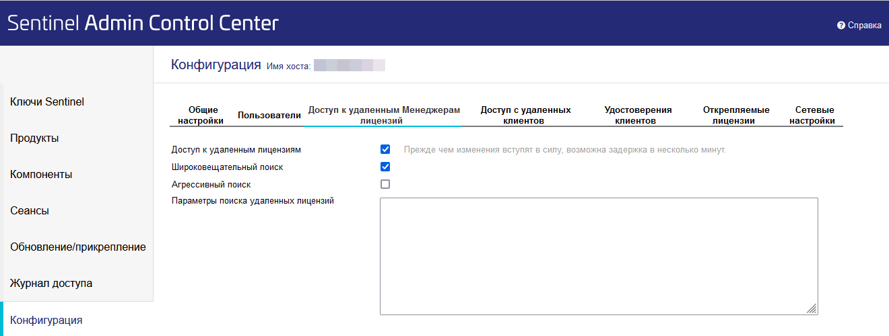
Task: Uncheck Доступ к удаленным лицензиям checkbox
Action: tap(385, 149)
